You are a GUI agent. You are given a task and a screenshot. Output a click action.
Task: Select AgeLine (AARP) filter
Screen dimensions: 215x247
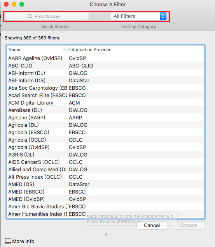[x=105, y=117]
